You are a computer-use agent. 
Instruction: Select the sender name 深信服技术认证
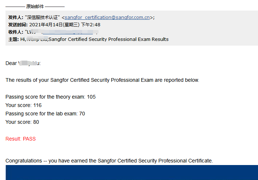42,17
